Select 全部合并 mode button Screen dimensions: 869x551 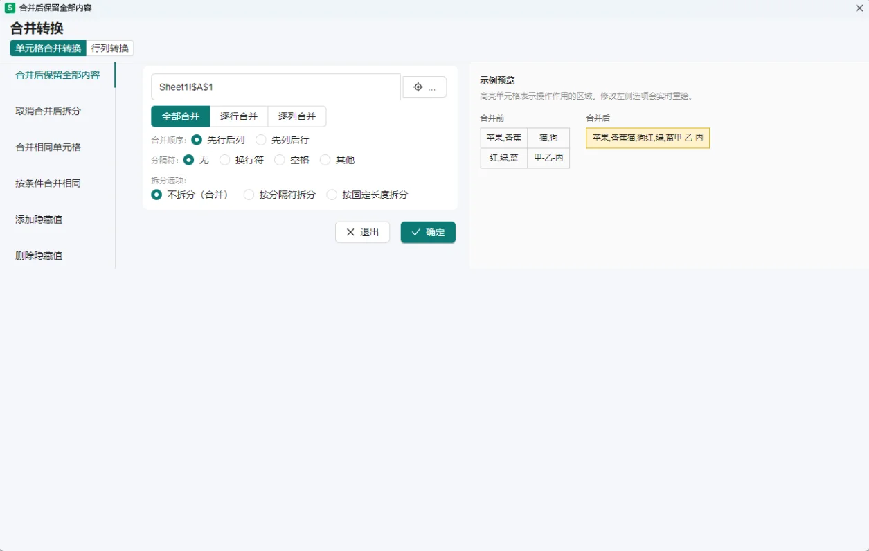tap(181, 116)
